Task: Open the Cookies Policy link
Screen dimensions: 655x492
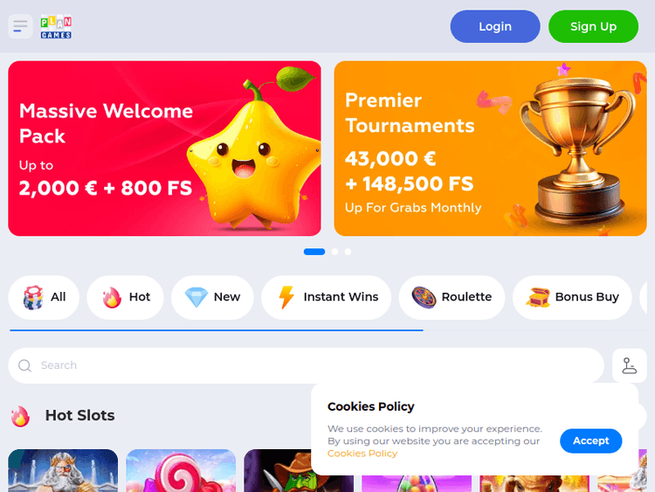Action: [x=362, y=454]
